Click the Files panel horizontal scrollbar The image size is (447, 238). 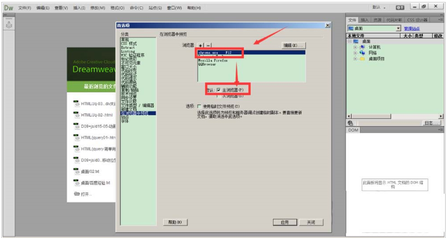[395, 116]
